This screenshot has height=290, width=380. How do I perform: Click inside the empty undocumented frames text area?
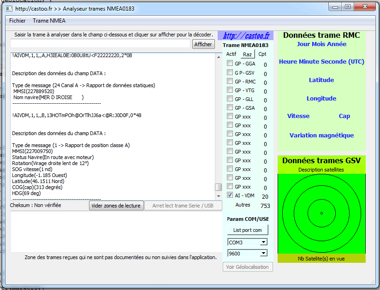tap(116, 231)
